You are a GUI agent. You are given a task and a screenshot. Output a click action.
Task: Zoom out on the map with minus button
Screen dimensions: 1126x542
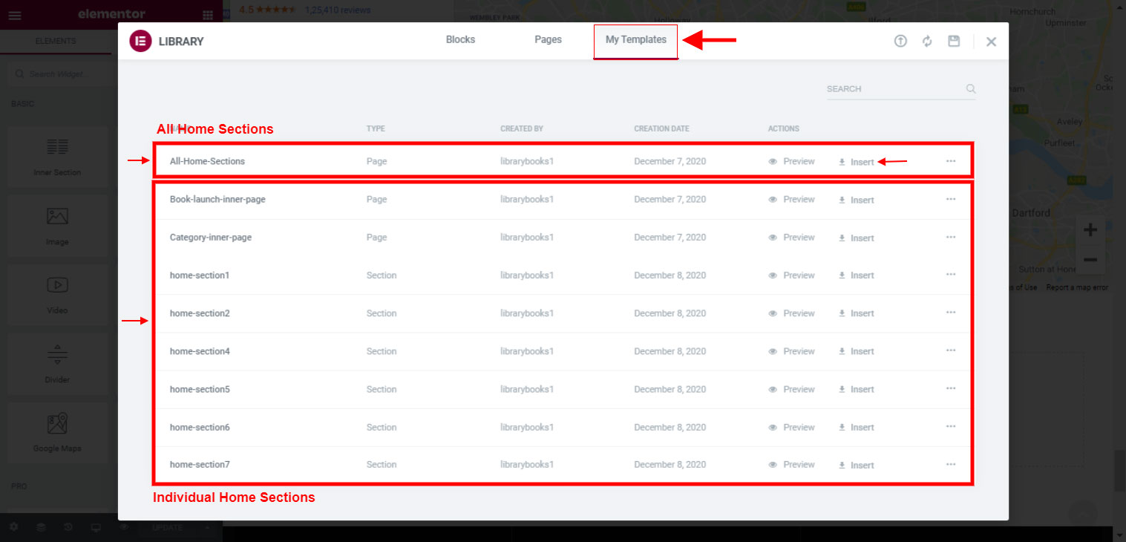tap(1090, 260)
